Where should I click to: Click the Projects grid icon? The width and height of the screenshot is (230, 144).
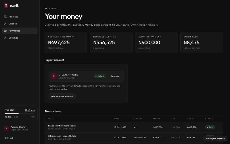coord(5,17)
